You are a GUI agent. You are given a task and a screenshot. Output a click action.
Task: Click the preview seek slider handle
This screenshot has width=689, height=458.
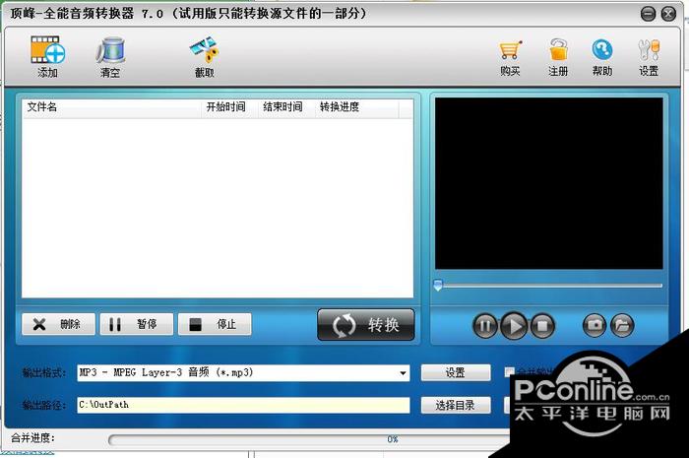(438, 285)
